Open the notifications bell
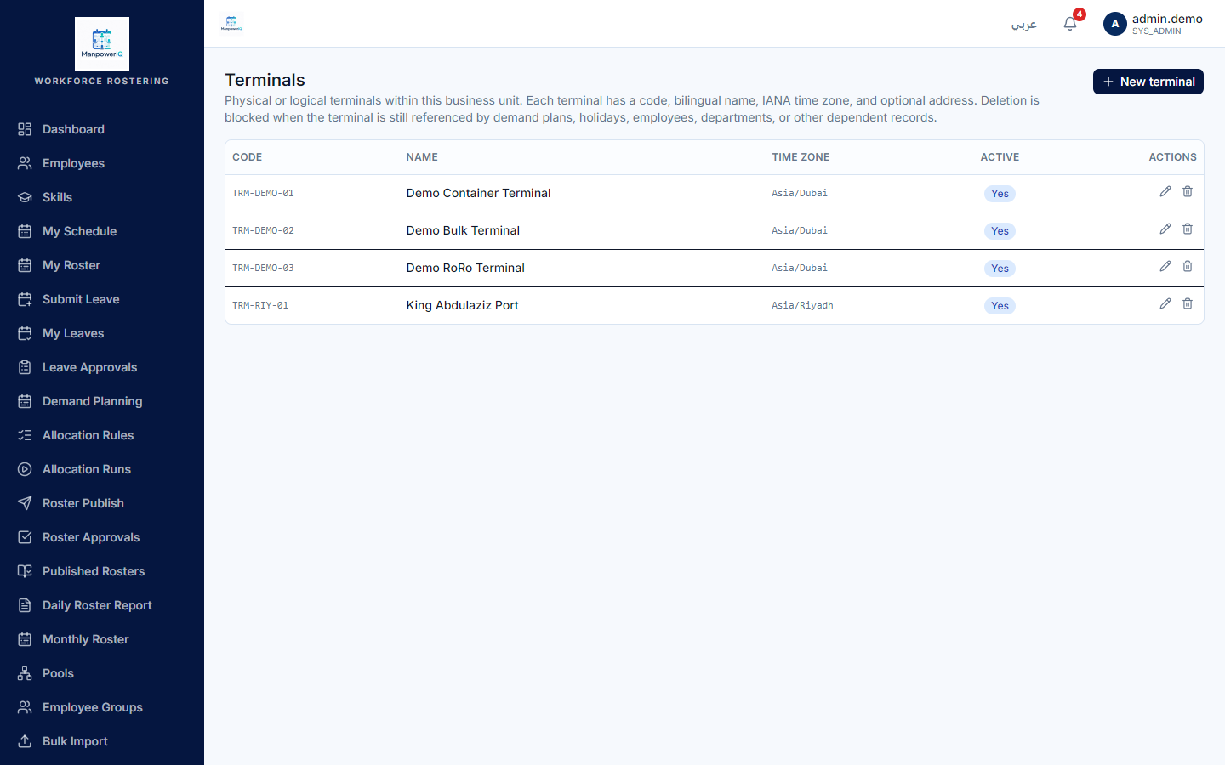Screen dimensions: 1225x765 point(1070,24)
